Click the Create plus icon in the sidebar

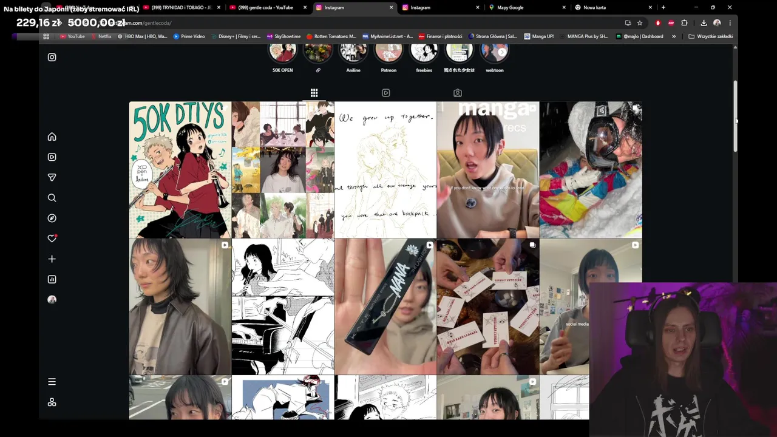[52, 259]
